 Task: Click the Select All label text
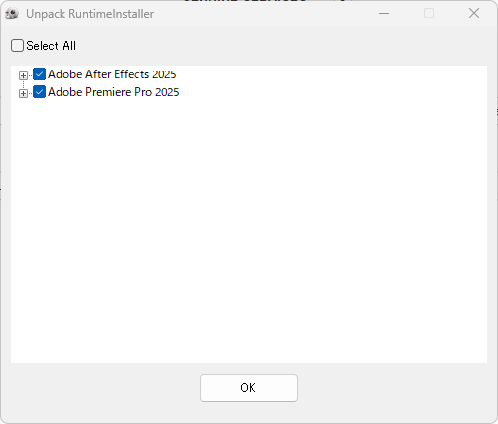tap(52, 46)
